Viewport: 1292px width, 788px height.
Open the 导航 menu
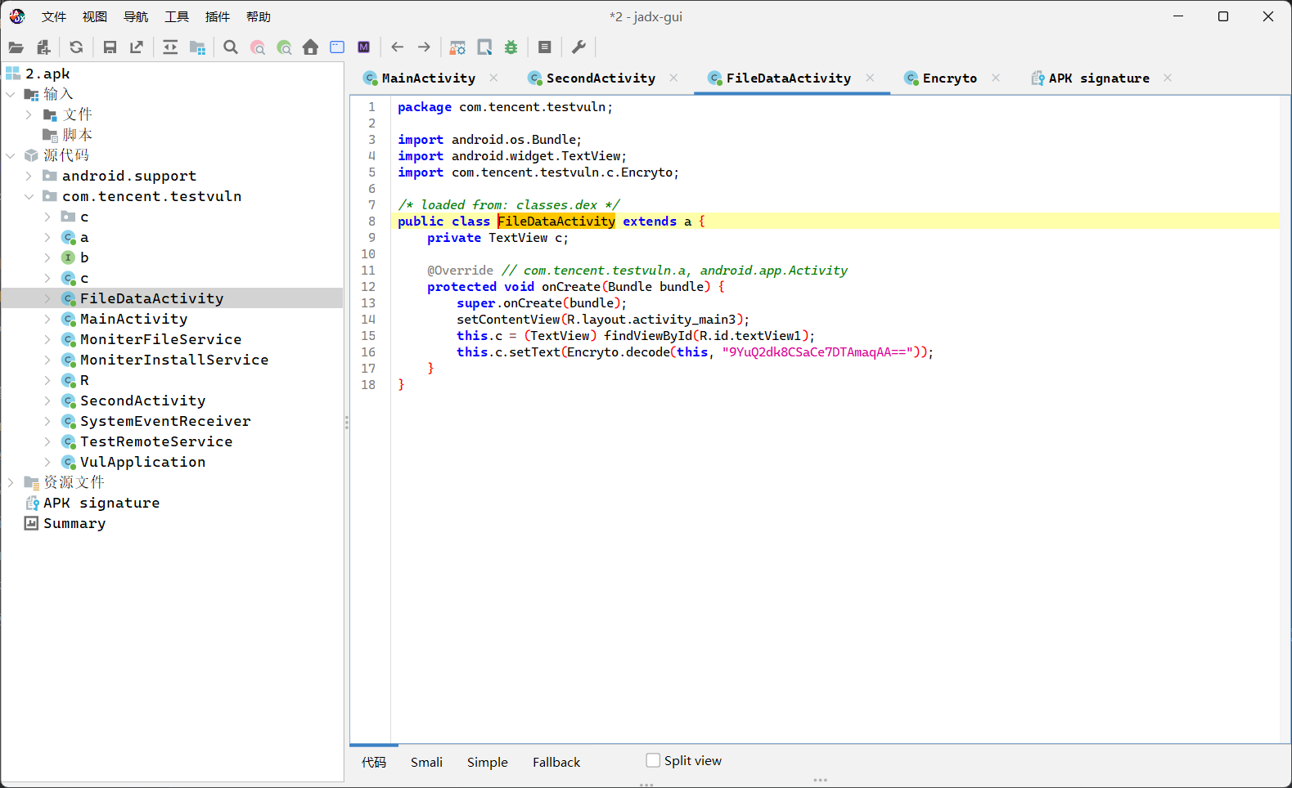[x=136, y=16]
